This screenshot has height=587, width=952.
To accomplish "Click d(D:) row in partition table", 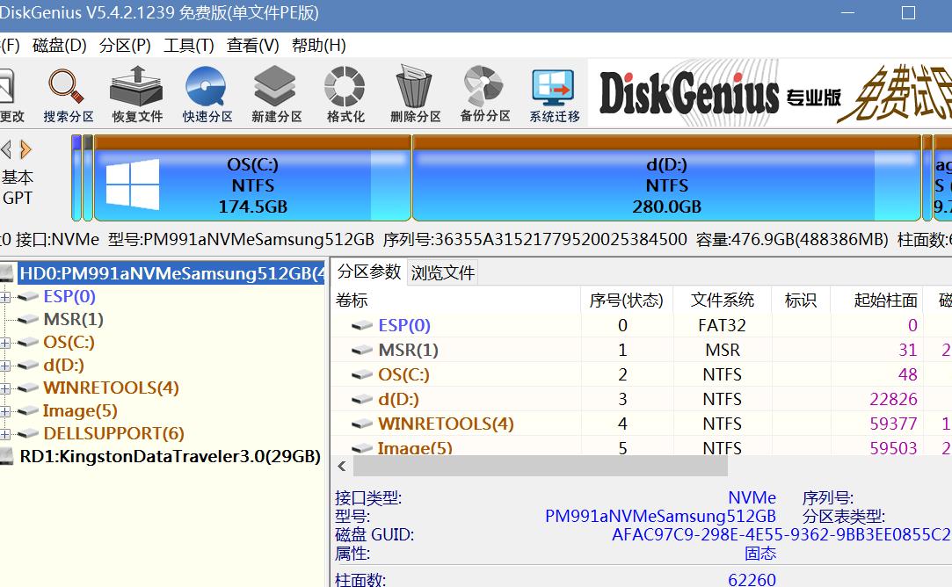I will click(x=641, y=400).
